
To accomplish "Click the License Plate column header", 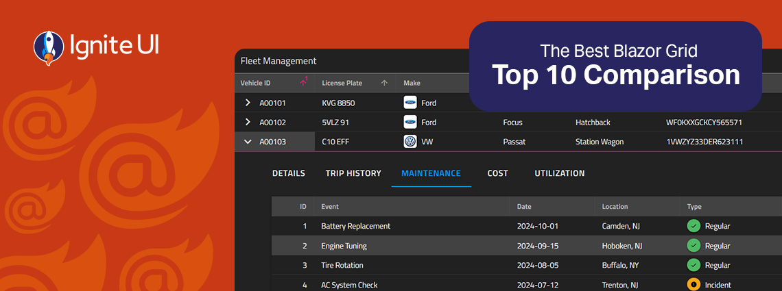I will coord(355,83).
